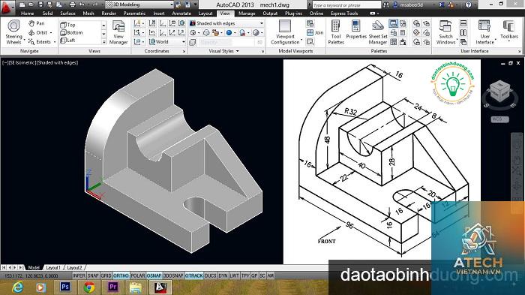The width and height of the screenshot is (525, 295).
Task: Open the Properties palette
Action: pos(356,29)
